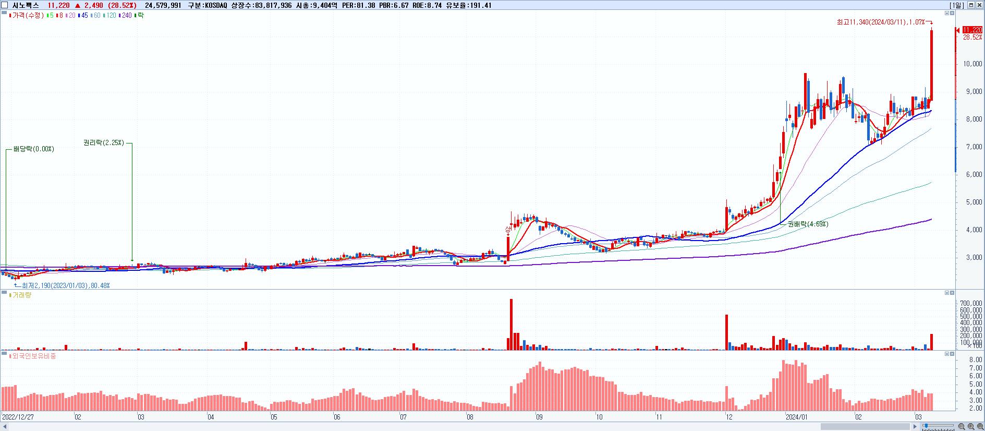Screen dimensions: 985x431
Task: Click the 2022/12/27 start date label
Action: click(18, 417)
